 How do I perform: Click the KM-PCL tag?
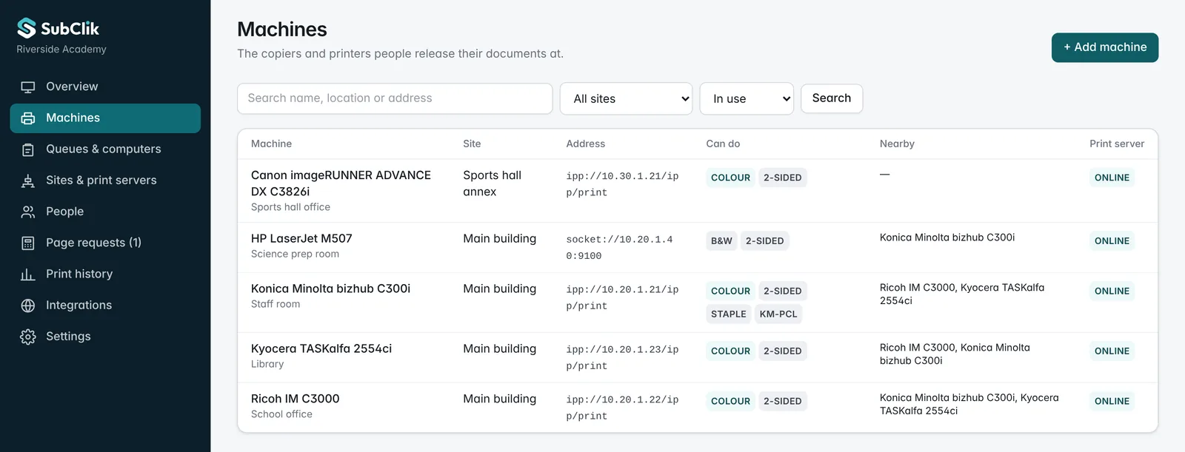tap(778, 314)
